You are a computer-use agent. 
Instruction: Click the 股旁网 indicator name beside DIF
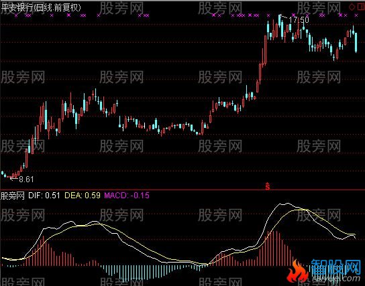[x=13, y=196]
